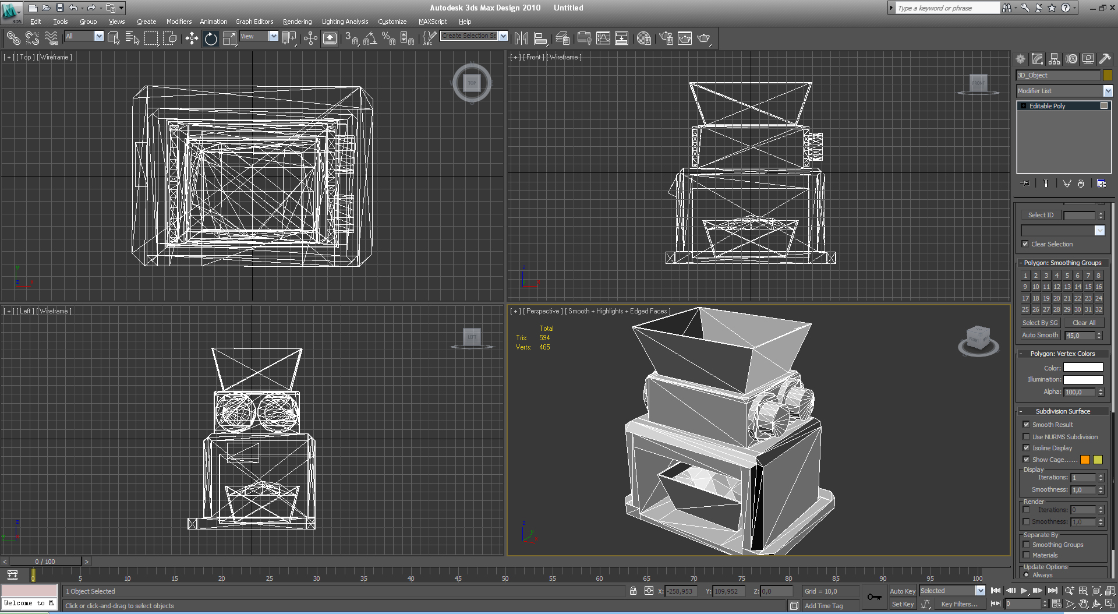This screenshot has width=1118, height=614.
Task: Open the Hierarchy command panel tab
Action: tap(1054, 59)
